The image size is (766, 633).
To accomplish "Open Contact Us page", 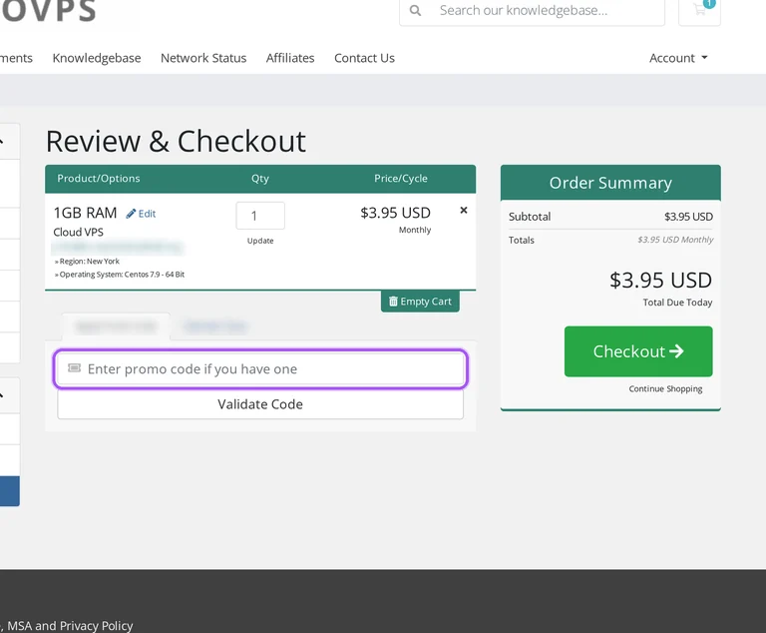I will point(364,58).
